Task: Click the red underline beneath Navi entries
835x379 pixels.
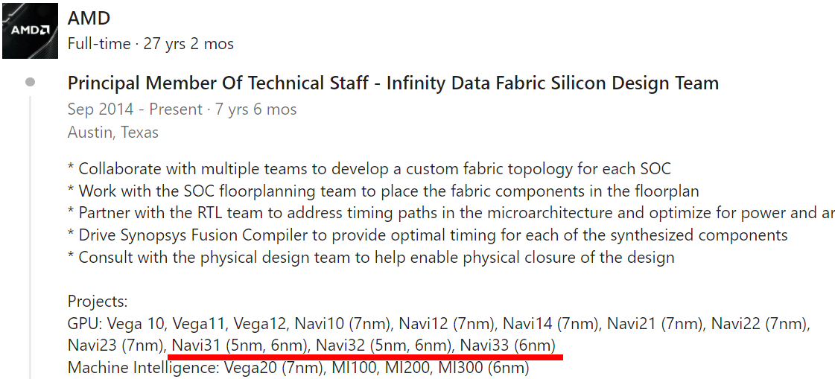Action: point(365,357)
